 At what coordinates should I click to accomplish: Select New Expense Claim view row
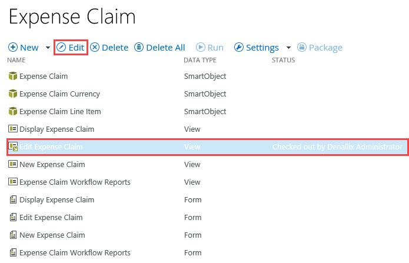coord(52,164)
